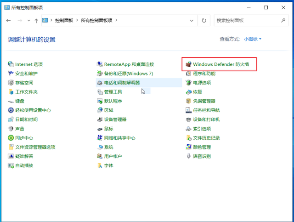Click the 所有控制面板项 breadcrumb
Viewport: 294px width, 222px height.
click(96, 20)
